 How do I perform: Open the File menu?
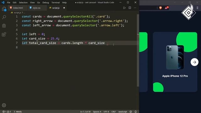tap(8, 3)
